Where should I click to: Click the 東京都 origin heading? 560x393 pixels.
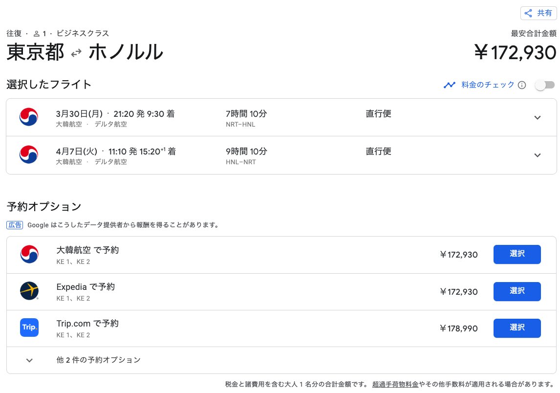coord(35,52)
